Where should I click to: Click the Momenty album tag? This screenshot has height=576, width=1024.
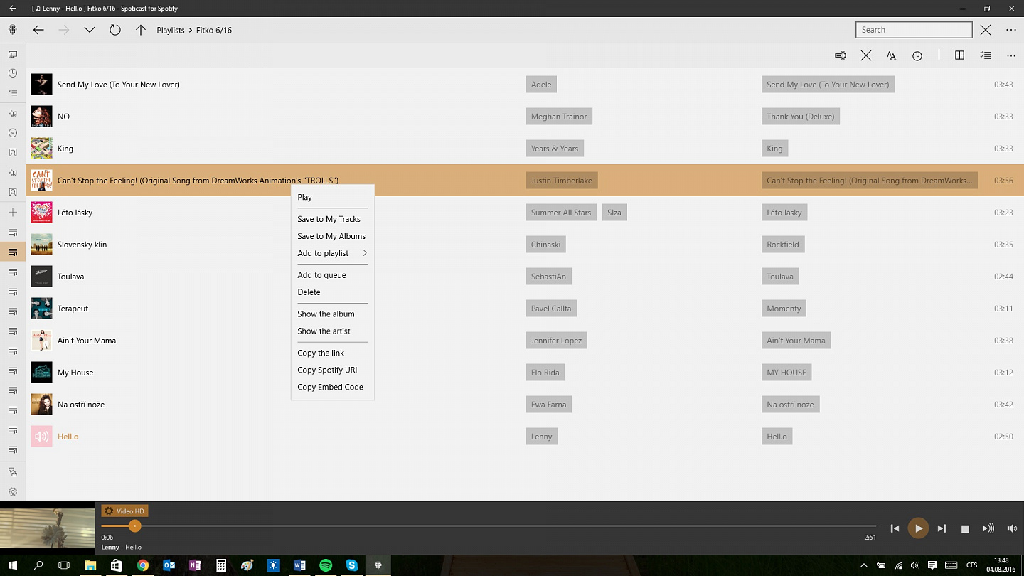click(x=784, y=309)
